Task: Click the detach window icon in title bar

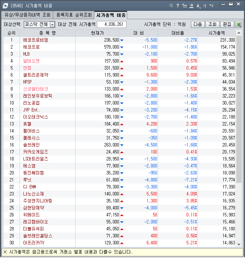Action: (185, 6)
